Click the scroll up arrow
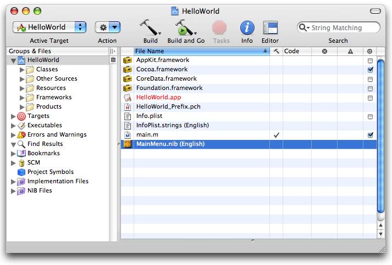392x265 pixels. [380, 225]
